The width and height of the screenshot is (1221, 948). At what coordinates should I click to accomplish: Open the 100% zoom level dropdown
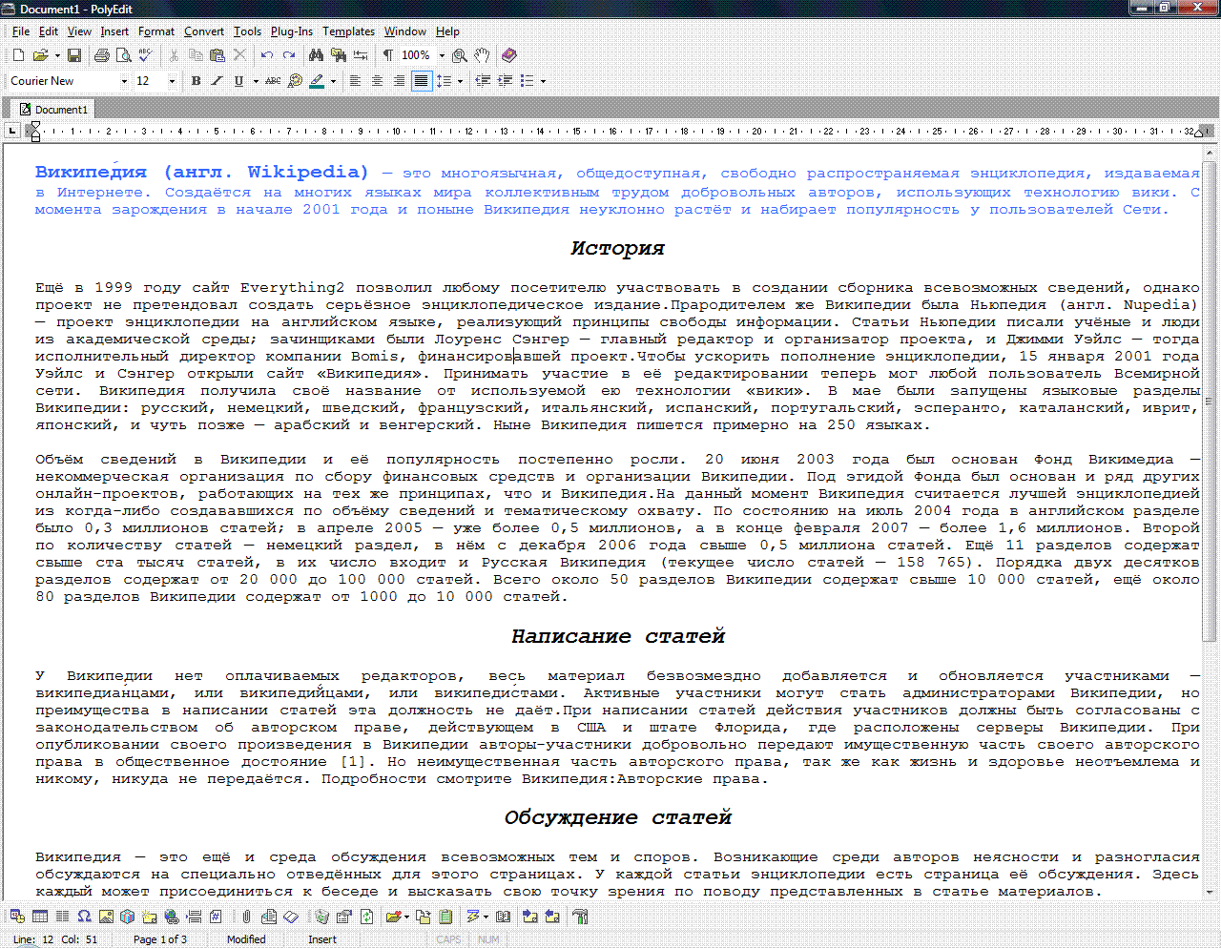coord(442,55)
